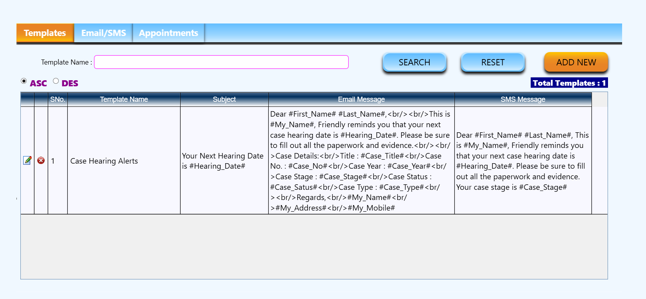Click the Subject column header
Screen dimensions: 646x299
click(x=224, y=99)
